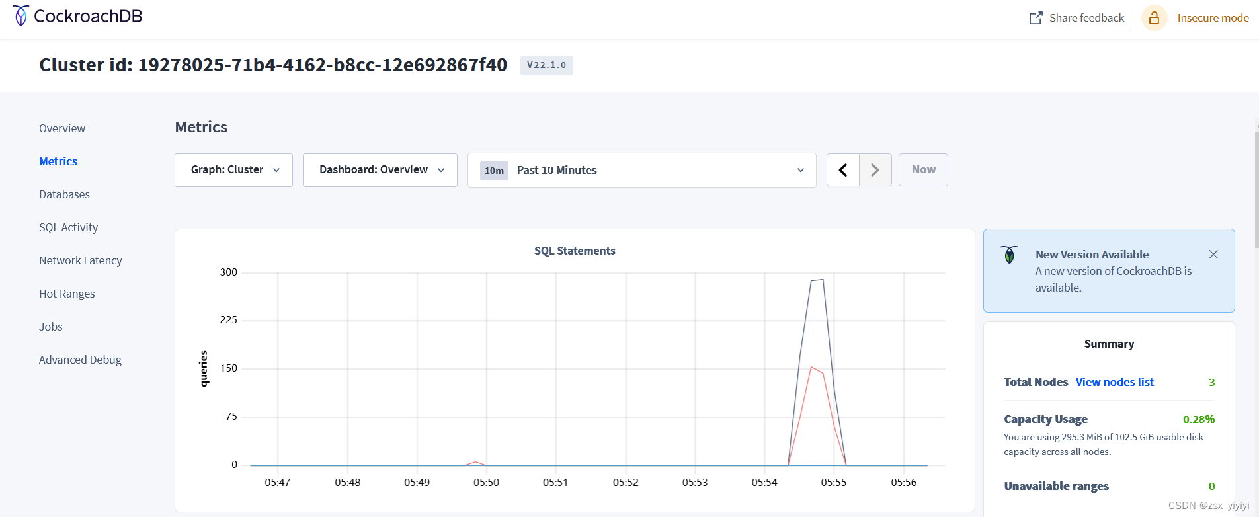Click the CockroachDB logo icon

click(21, 16)
